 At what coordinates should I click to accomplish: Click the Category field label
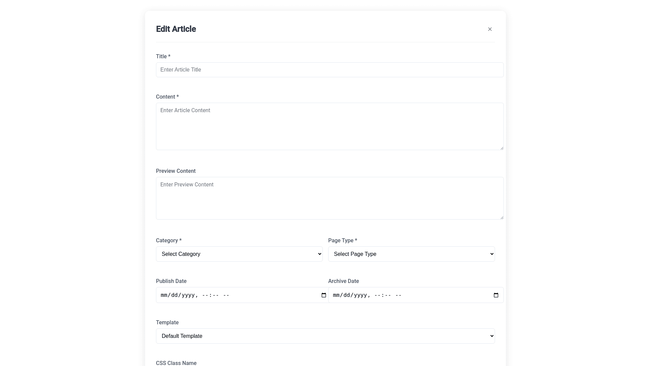pyautogui.click(x=169, y=241)
